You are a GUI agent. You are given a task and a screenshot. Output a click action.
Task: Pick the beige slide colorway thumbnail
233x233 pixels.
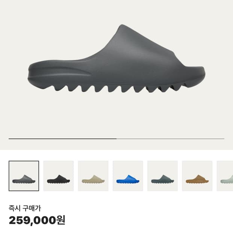coord(93,176)
